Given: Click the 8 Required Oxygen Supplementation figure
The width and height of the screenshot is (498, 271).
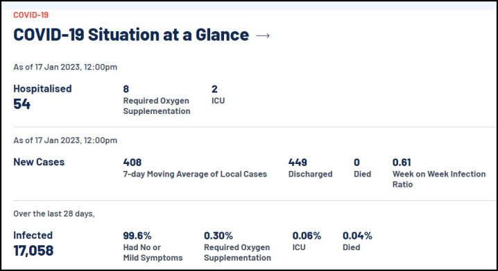Looking at the screenshot, I should click(x=126, y=89).
